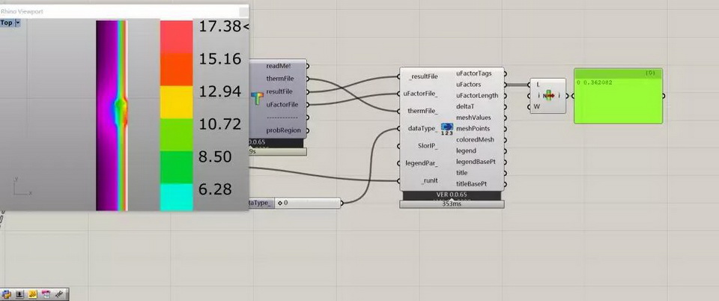
Task: Click the yellow icon in bottom toolbar
Action: click(33, 294)
